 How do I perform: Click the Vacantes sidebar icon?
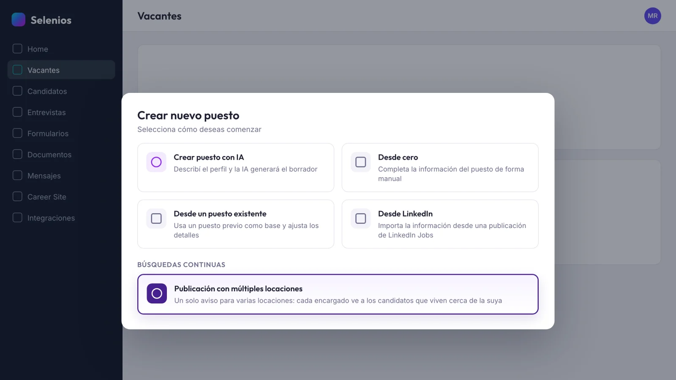[x=17, y=70]
